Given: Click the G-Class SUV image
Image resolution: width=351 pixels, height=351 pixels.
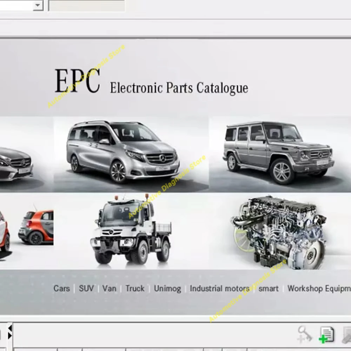Looking at the screenshot, I should pos(278,153).
